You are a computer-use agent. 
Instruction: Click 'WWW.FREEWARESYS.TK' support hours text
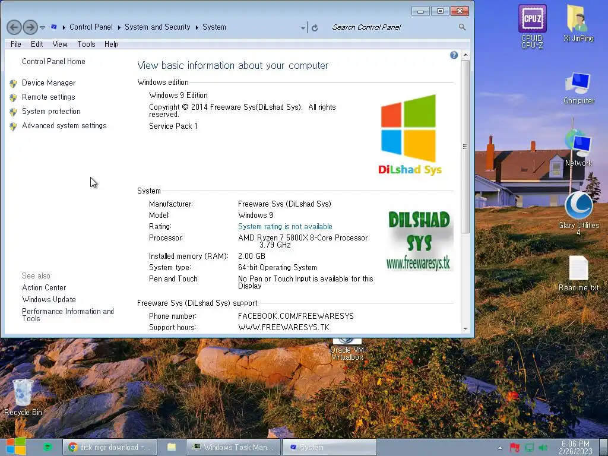click(284, 327)
